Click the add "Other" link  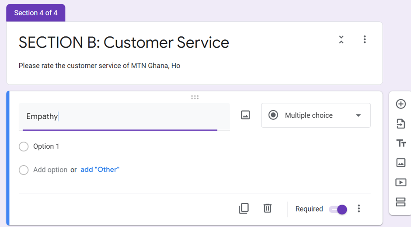point(100,170)
